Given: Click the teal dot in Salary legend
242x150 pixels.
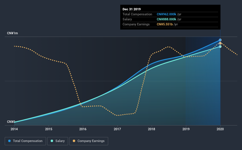Looking at the screenshot, I should (x=52, y=141).
